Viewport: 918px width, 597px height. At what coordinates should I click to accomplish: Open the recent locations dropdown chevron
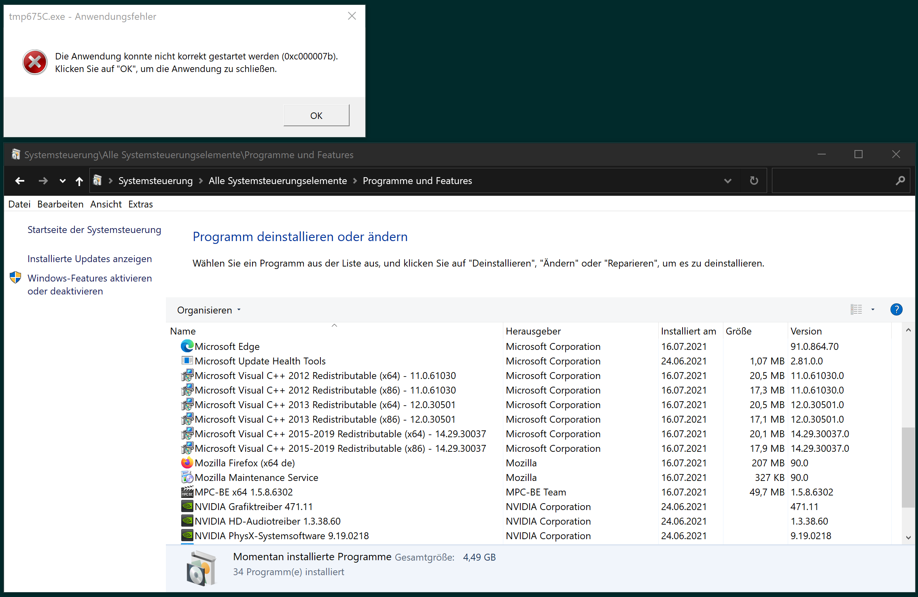62,181
